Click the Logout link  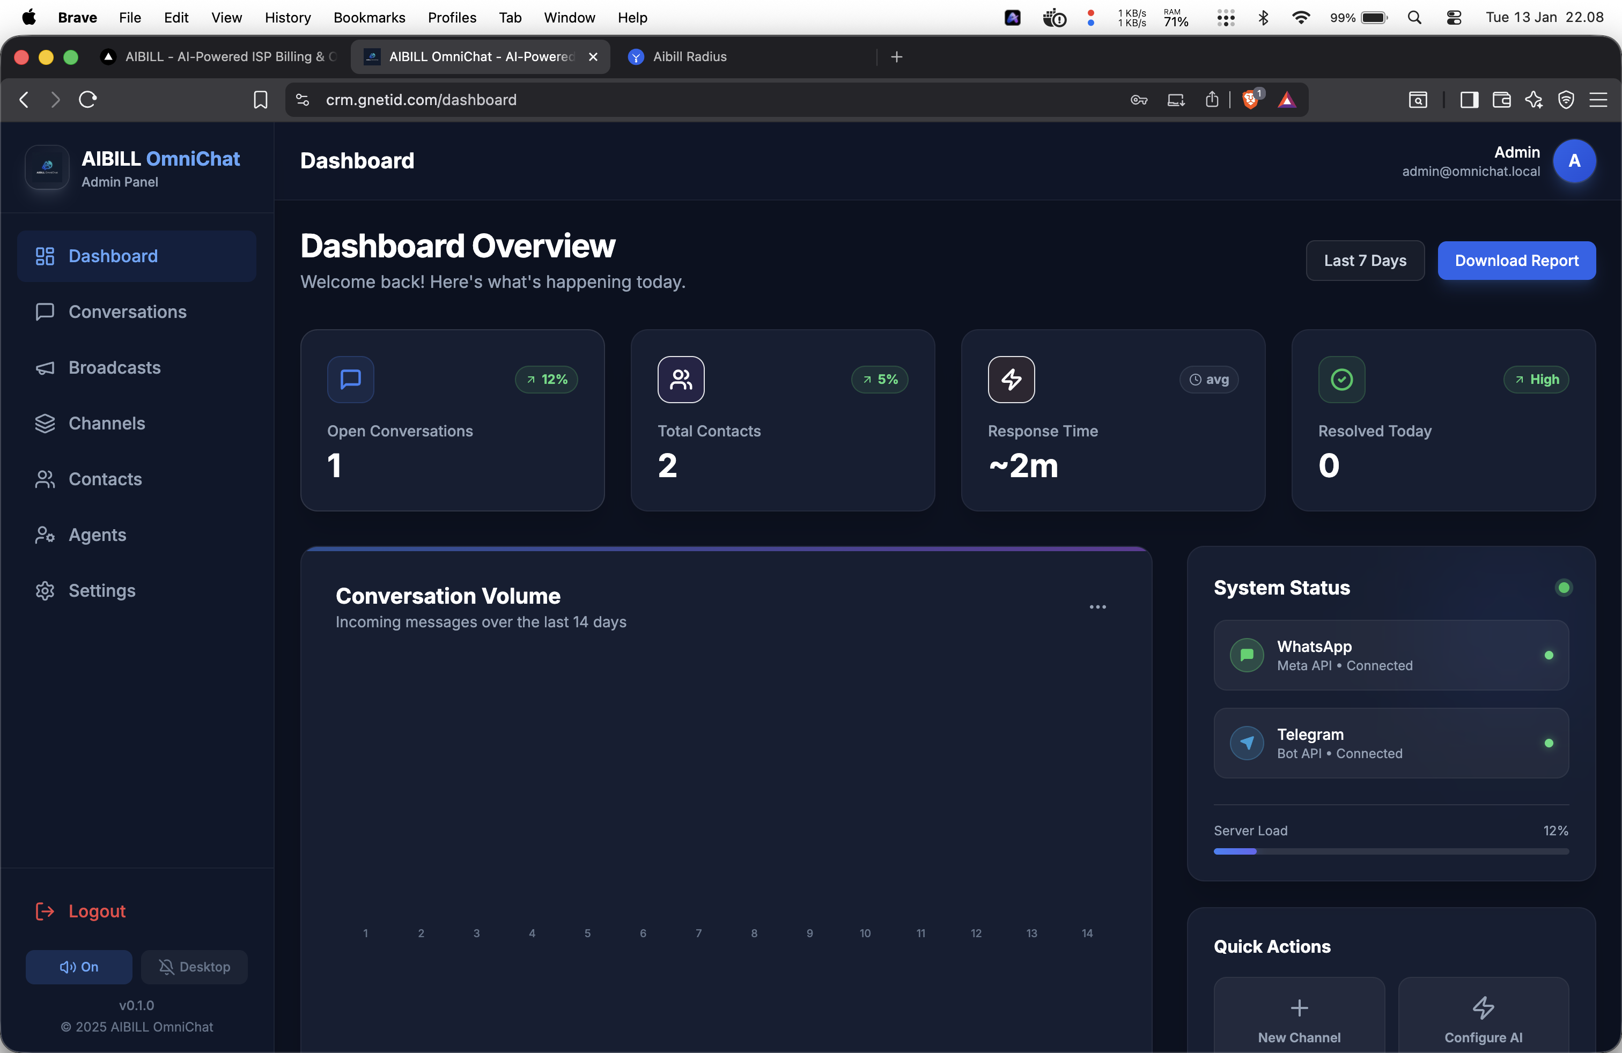97,910
